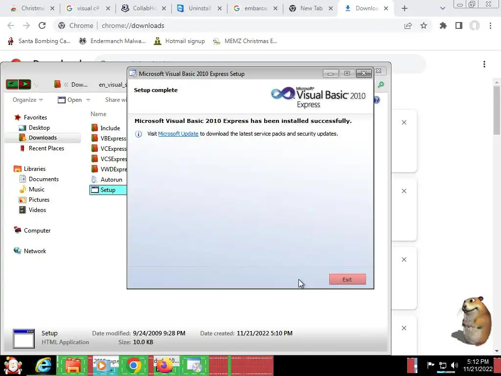
Task: Select the Autorun file
Action: point(107,179)
